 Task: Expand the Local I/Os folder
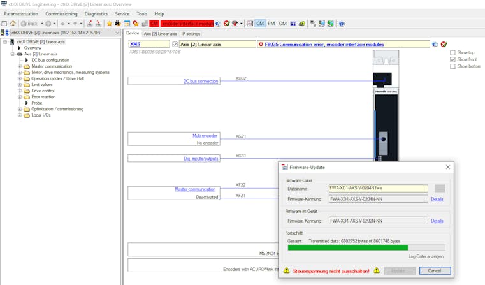coord(20,115)
